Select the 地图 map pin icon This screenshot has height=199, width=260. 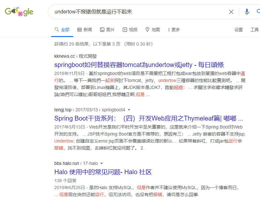point(147,29)
